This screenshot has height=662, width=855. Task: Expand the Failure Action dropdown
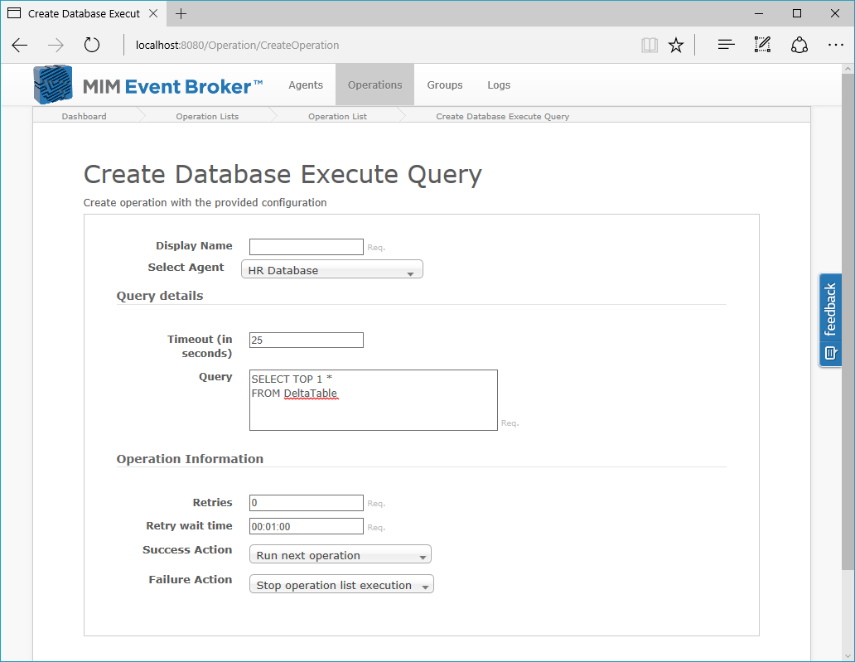click(341, 584)
